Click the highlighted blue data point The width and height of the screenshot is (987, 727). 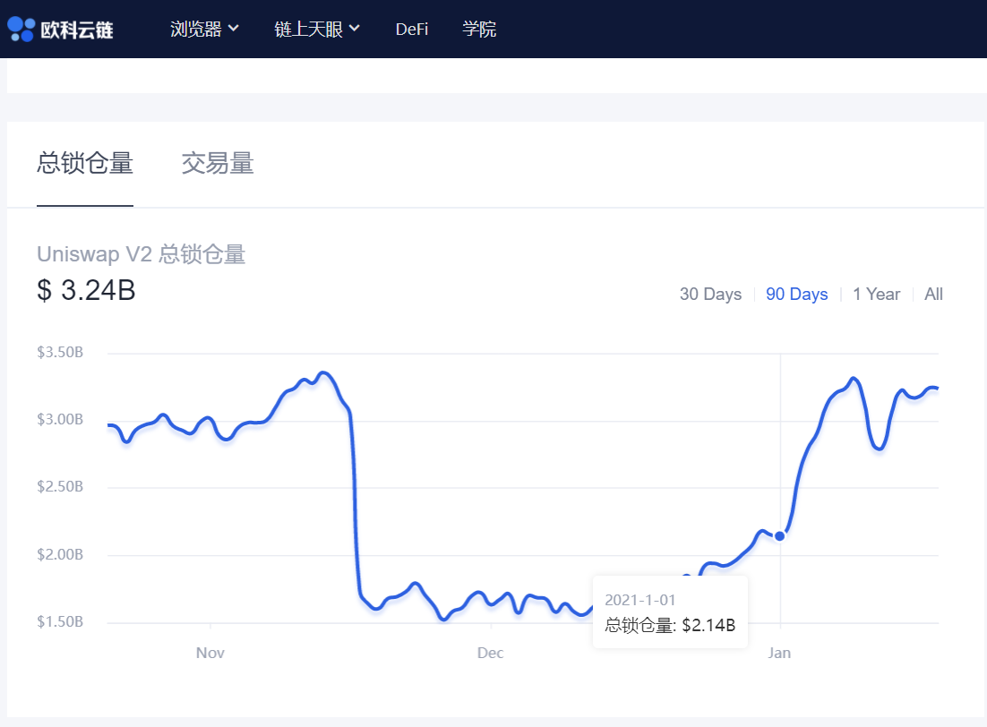pyautogui.click(x=779, y=536)
